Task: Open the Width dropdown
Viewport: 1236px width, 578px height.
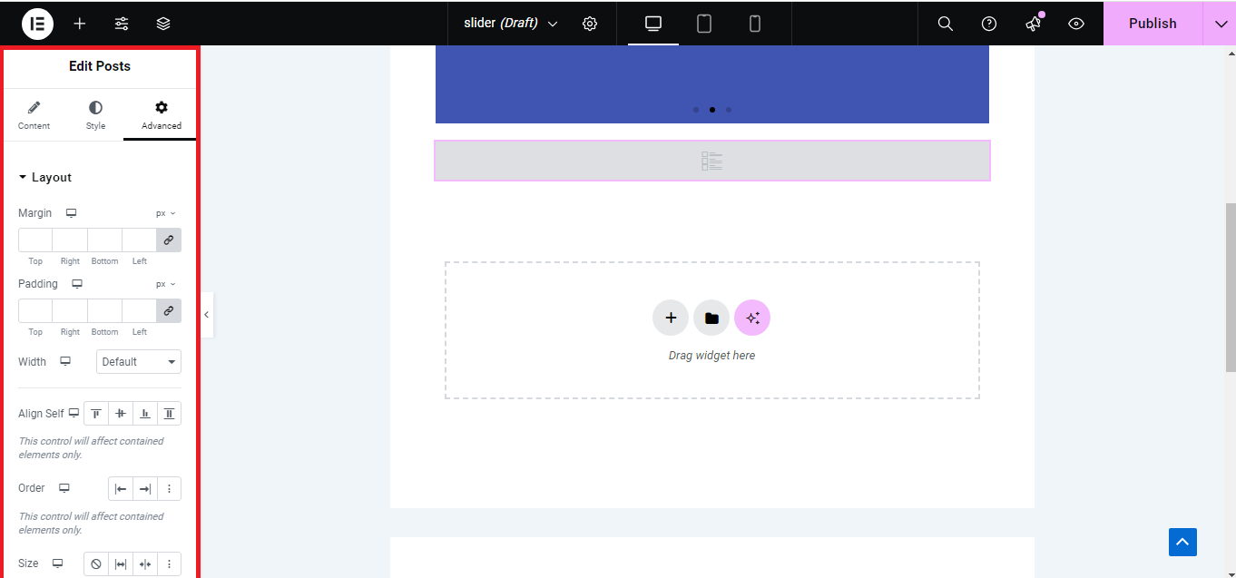Action: 139,362
